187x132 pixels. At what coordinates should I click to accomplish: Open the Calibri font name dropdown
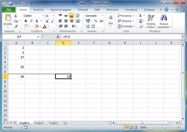tap(43, 16)
